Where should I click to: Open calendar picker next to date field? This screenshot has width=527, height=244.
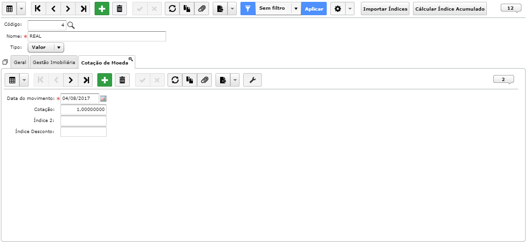(x=103, y=99)
